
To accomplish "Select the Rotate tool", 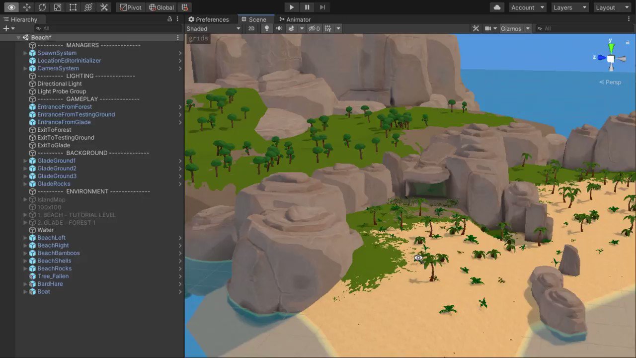I will pos(42,7).
